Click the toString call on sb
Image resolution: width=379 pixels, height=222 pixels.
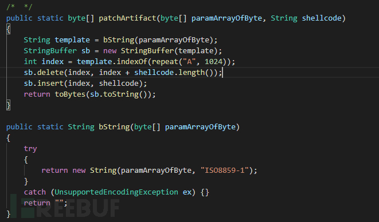point(121,94)
